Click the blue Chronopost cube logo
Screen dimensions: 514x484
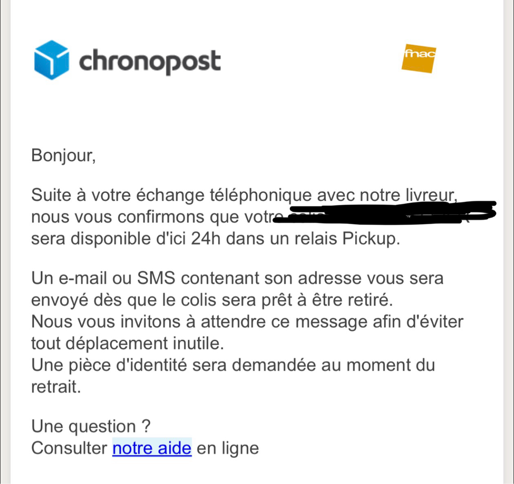51,60
